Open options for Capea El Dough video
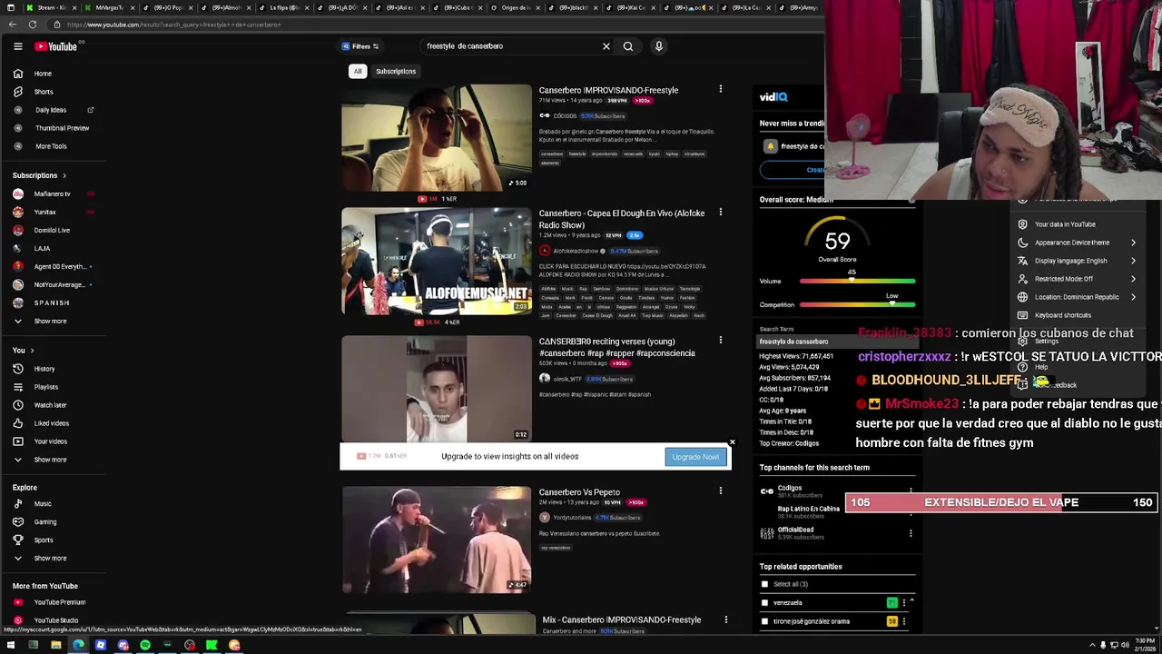 pyautogui.click(x=721, y=213)
